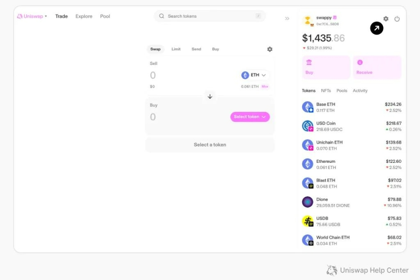The width and height of the screenshot is (420, 280).
Task: Switch to the Send tab
Action: [196, 49]
